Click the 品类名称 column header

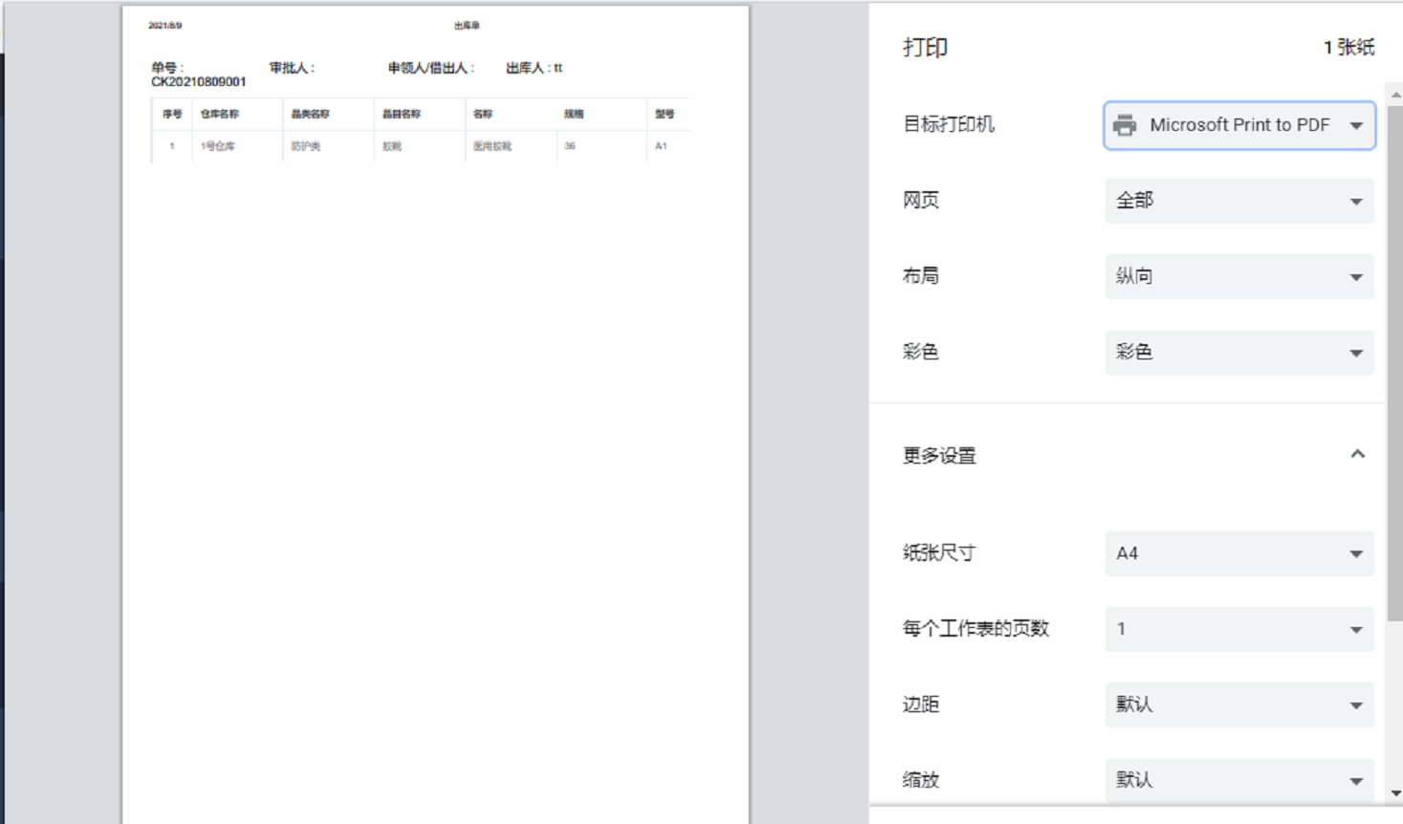pos(310,114)
